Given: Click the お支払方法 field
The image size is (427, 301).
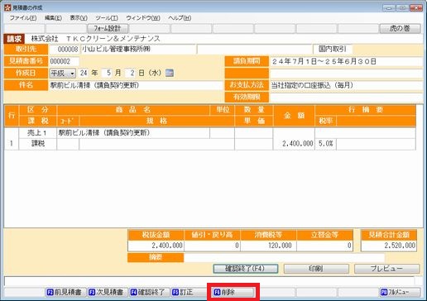Looking at the screenshot, I should pos(346,85).
